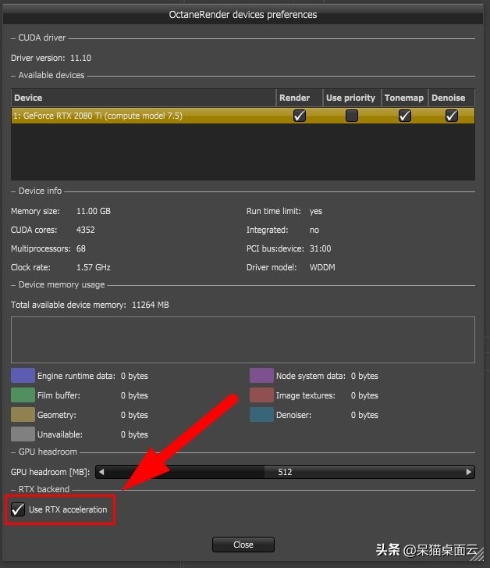Click GPU headroom slider right arrow
Viewport: 490px width, 568px height.
(x=469, y=472)
